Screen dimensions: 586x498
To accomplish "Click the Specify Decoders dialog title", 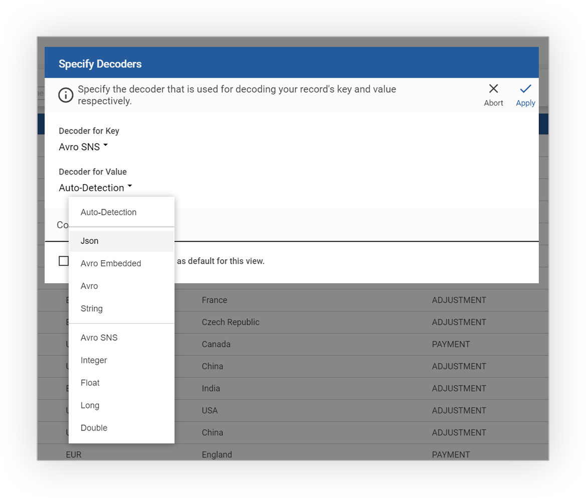I will (100, 64).
